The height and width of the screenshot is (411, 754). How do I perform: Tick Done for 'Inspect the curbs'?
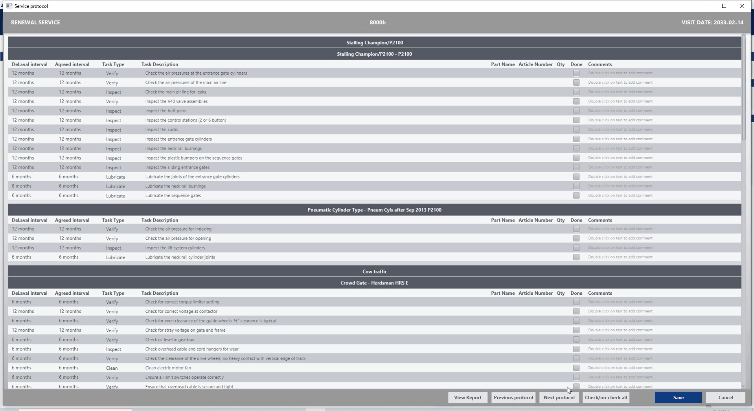click(576, 130)
